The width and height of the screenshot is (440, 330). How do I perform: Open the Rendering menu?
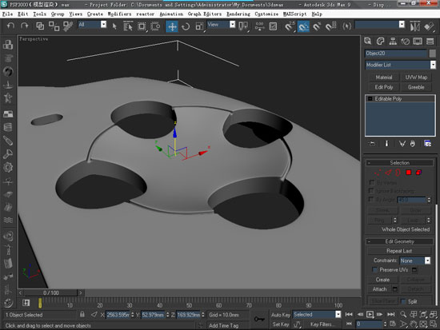(238, 14)
